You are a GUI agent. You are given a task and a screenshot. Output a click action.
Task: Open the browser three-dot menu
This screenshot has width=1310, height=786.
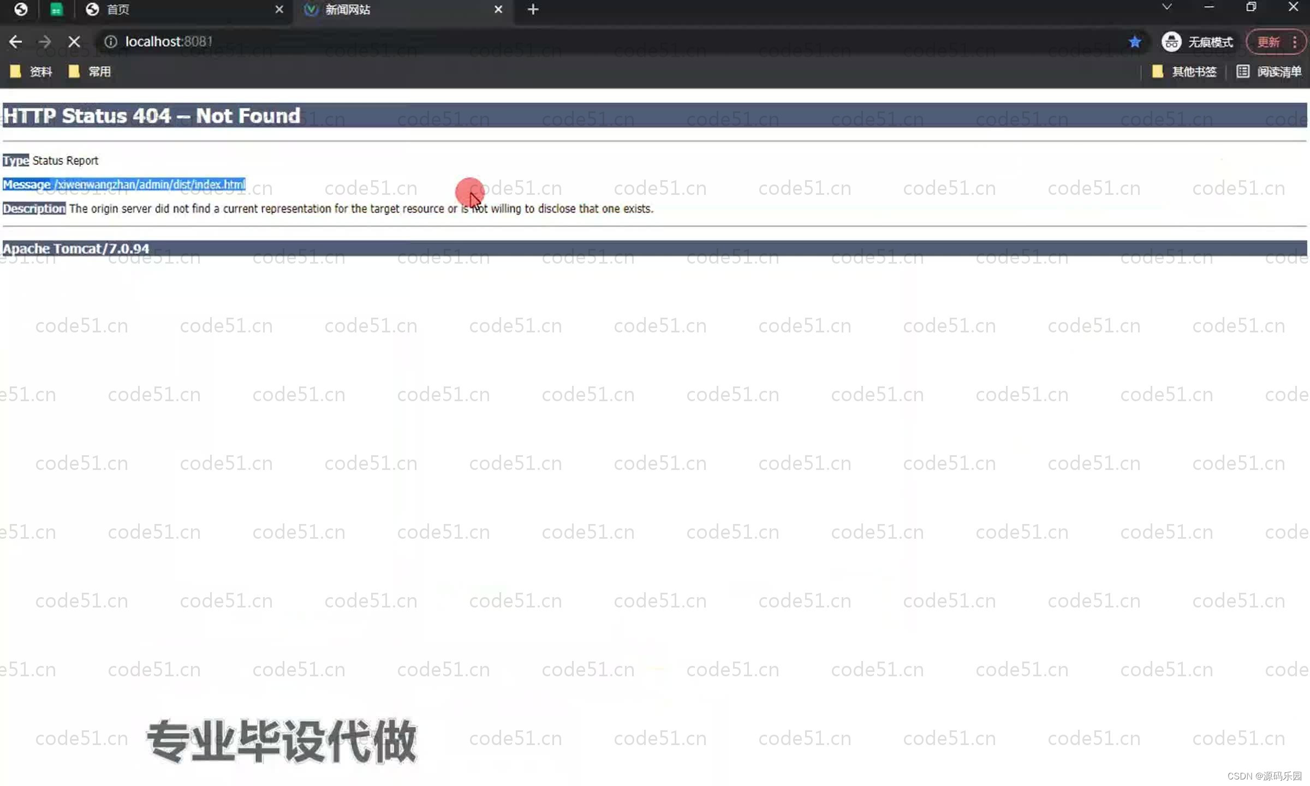[x=1294, y=41]
